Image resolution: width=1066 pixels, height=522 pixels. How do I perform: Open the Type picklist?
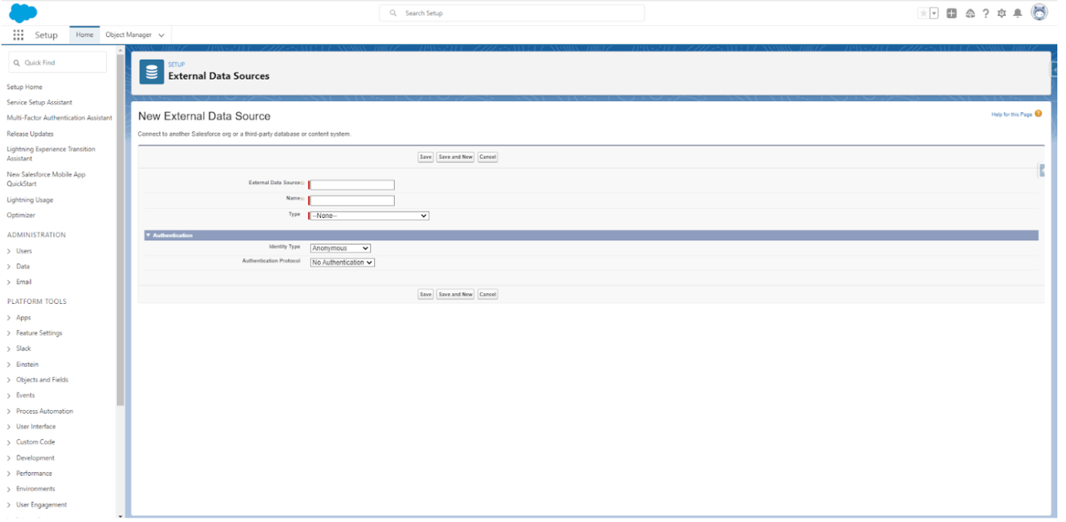(368, 215)
